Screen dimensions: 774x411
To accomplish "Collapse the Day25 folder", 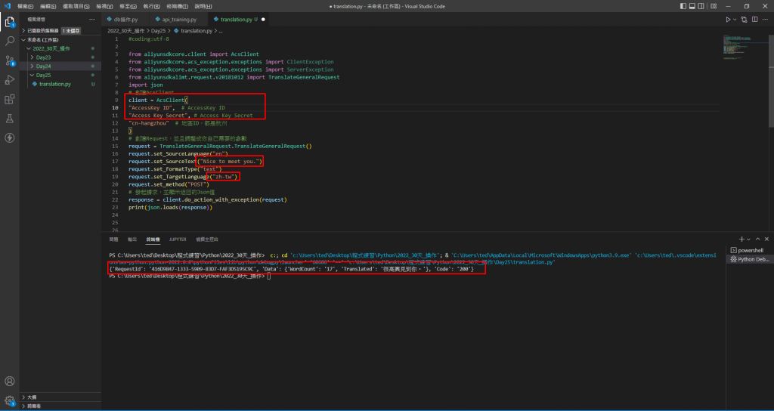I will [60, 75].
